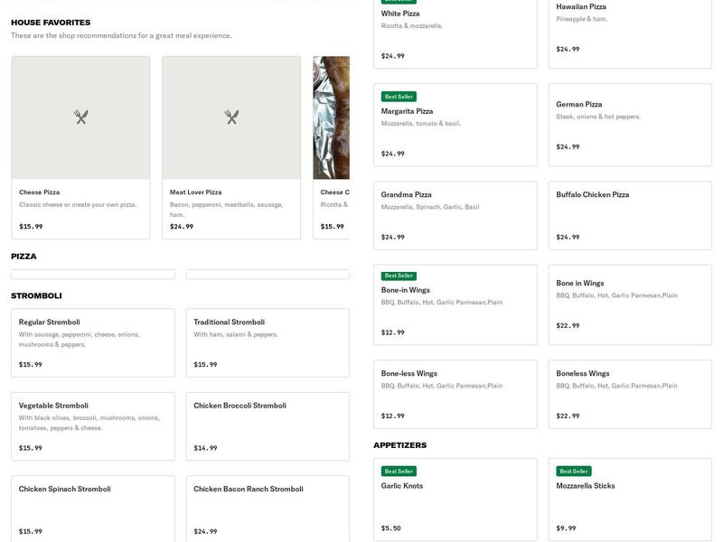Screen dimensions: 723x542
Task: Open the Vegetable Stromboli menu item
Action: point(92,425)
